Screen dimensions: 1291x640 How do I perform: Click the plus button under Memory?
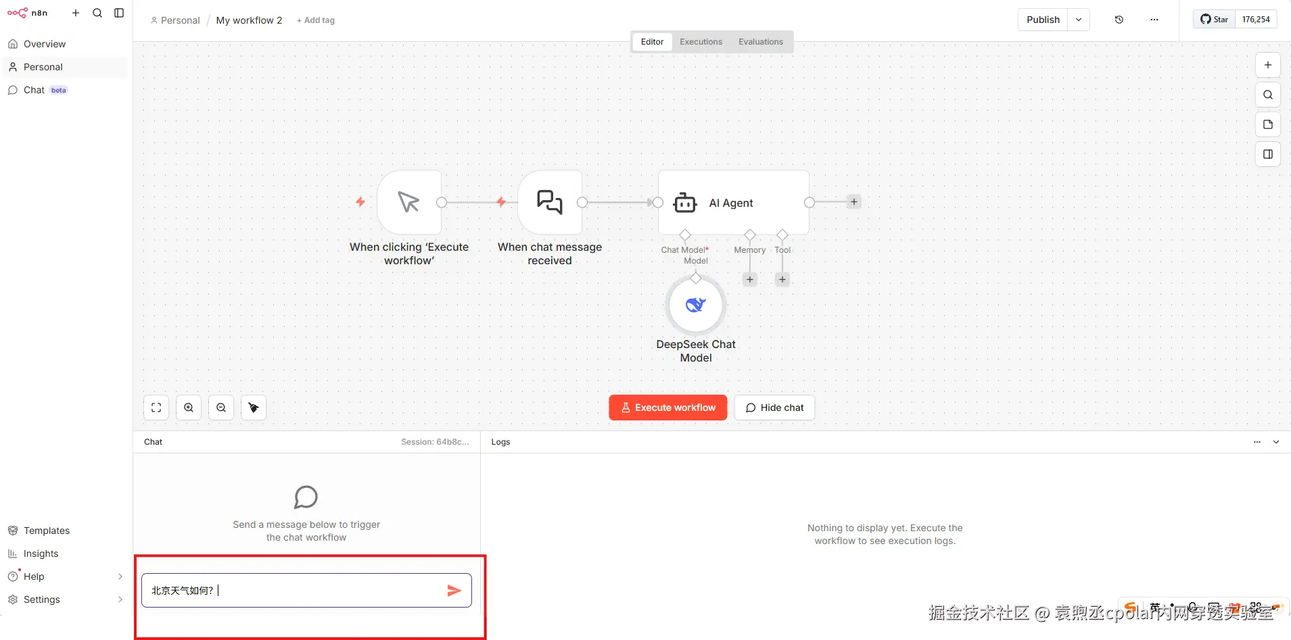(750, 279)
